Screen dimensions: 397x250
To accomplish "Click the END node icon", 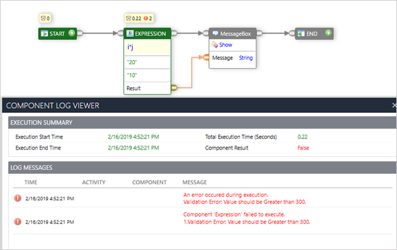I will click(x=301, y=33).
